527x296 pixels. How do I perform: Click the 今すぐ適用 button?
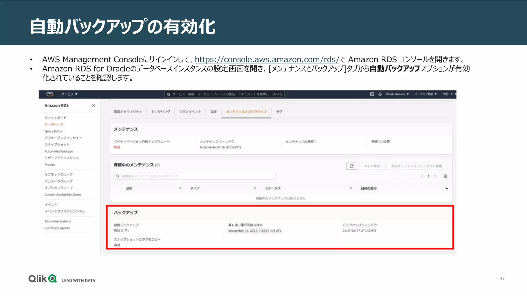pos(372,166)
